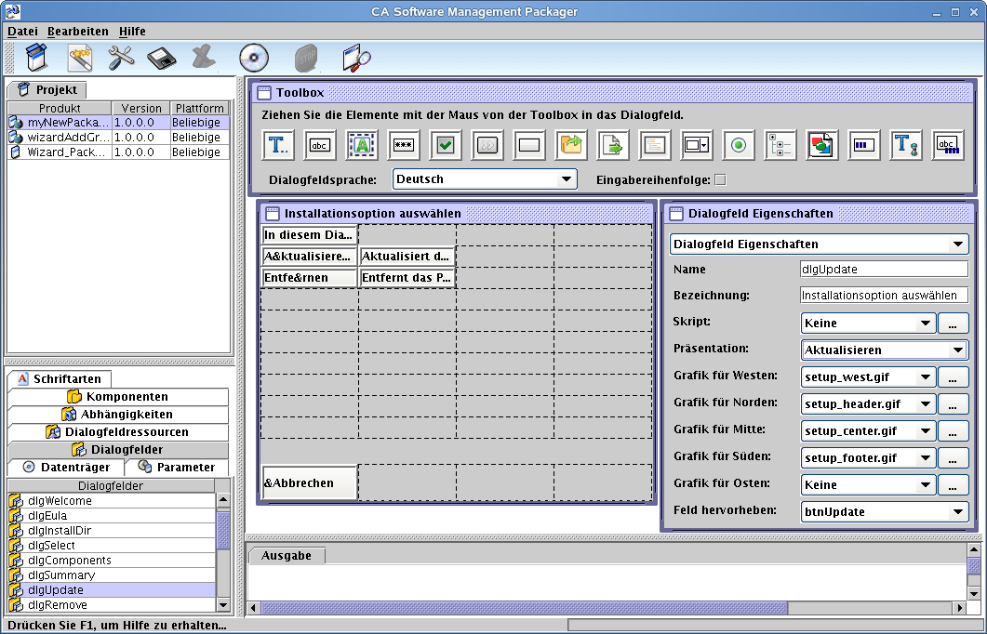Select the checkbox control in the Toolbox
Image resolution: width=987 pixels, height=634 pixels.
[x=446, y=145]
